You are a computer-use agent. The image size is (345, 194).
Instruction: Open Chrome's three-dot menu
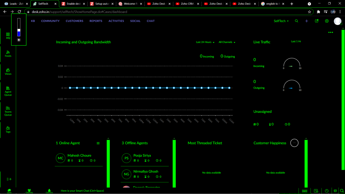(x=340, y=12)
